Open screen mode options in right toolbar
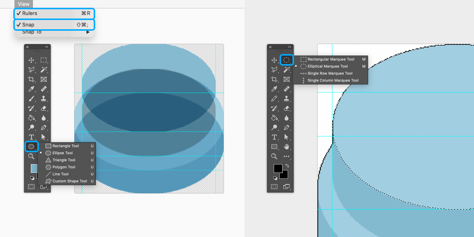 click(x=287, y=187)
